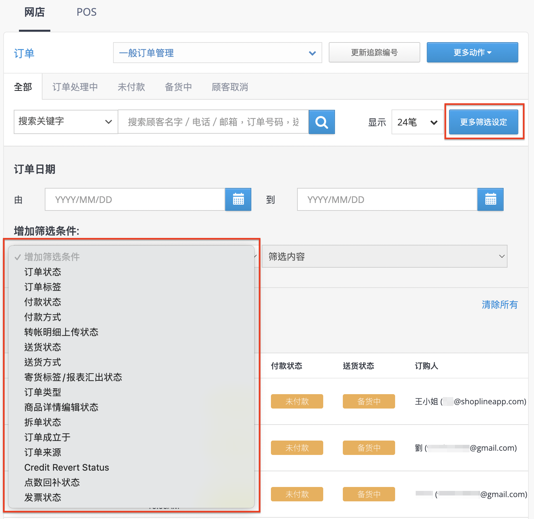Open the 更多动作 menu button
Viewport: 534px width, 519px height.
tap(473, 52)
